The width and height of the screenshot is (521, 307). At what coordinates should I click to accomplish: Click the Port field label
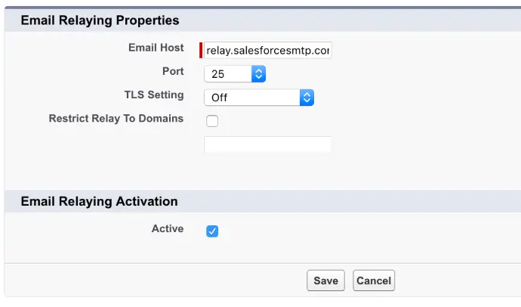(x=173, y=71)
